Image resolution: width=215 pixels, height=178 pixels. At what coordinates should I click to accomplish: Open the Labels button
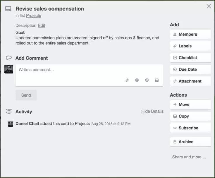tap(190, 46)
